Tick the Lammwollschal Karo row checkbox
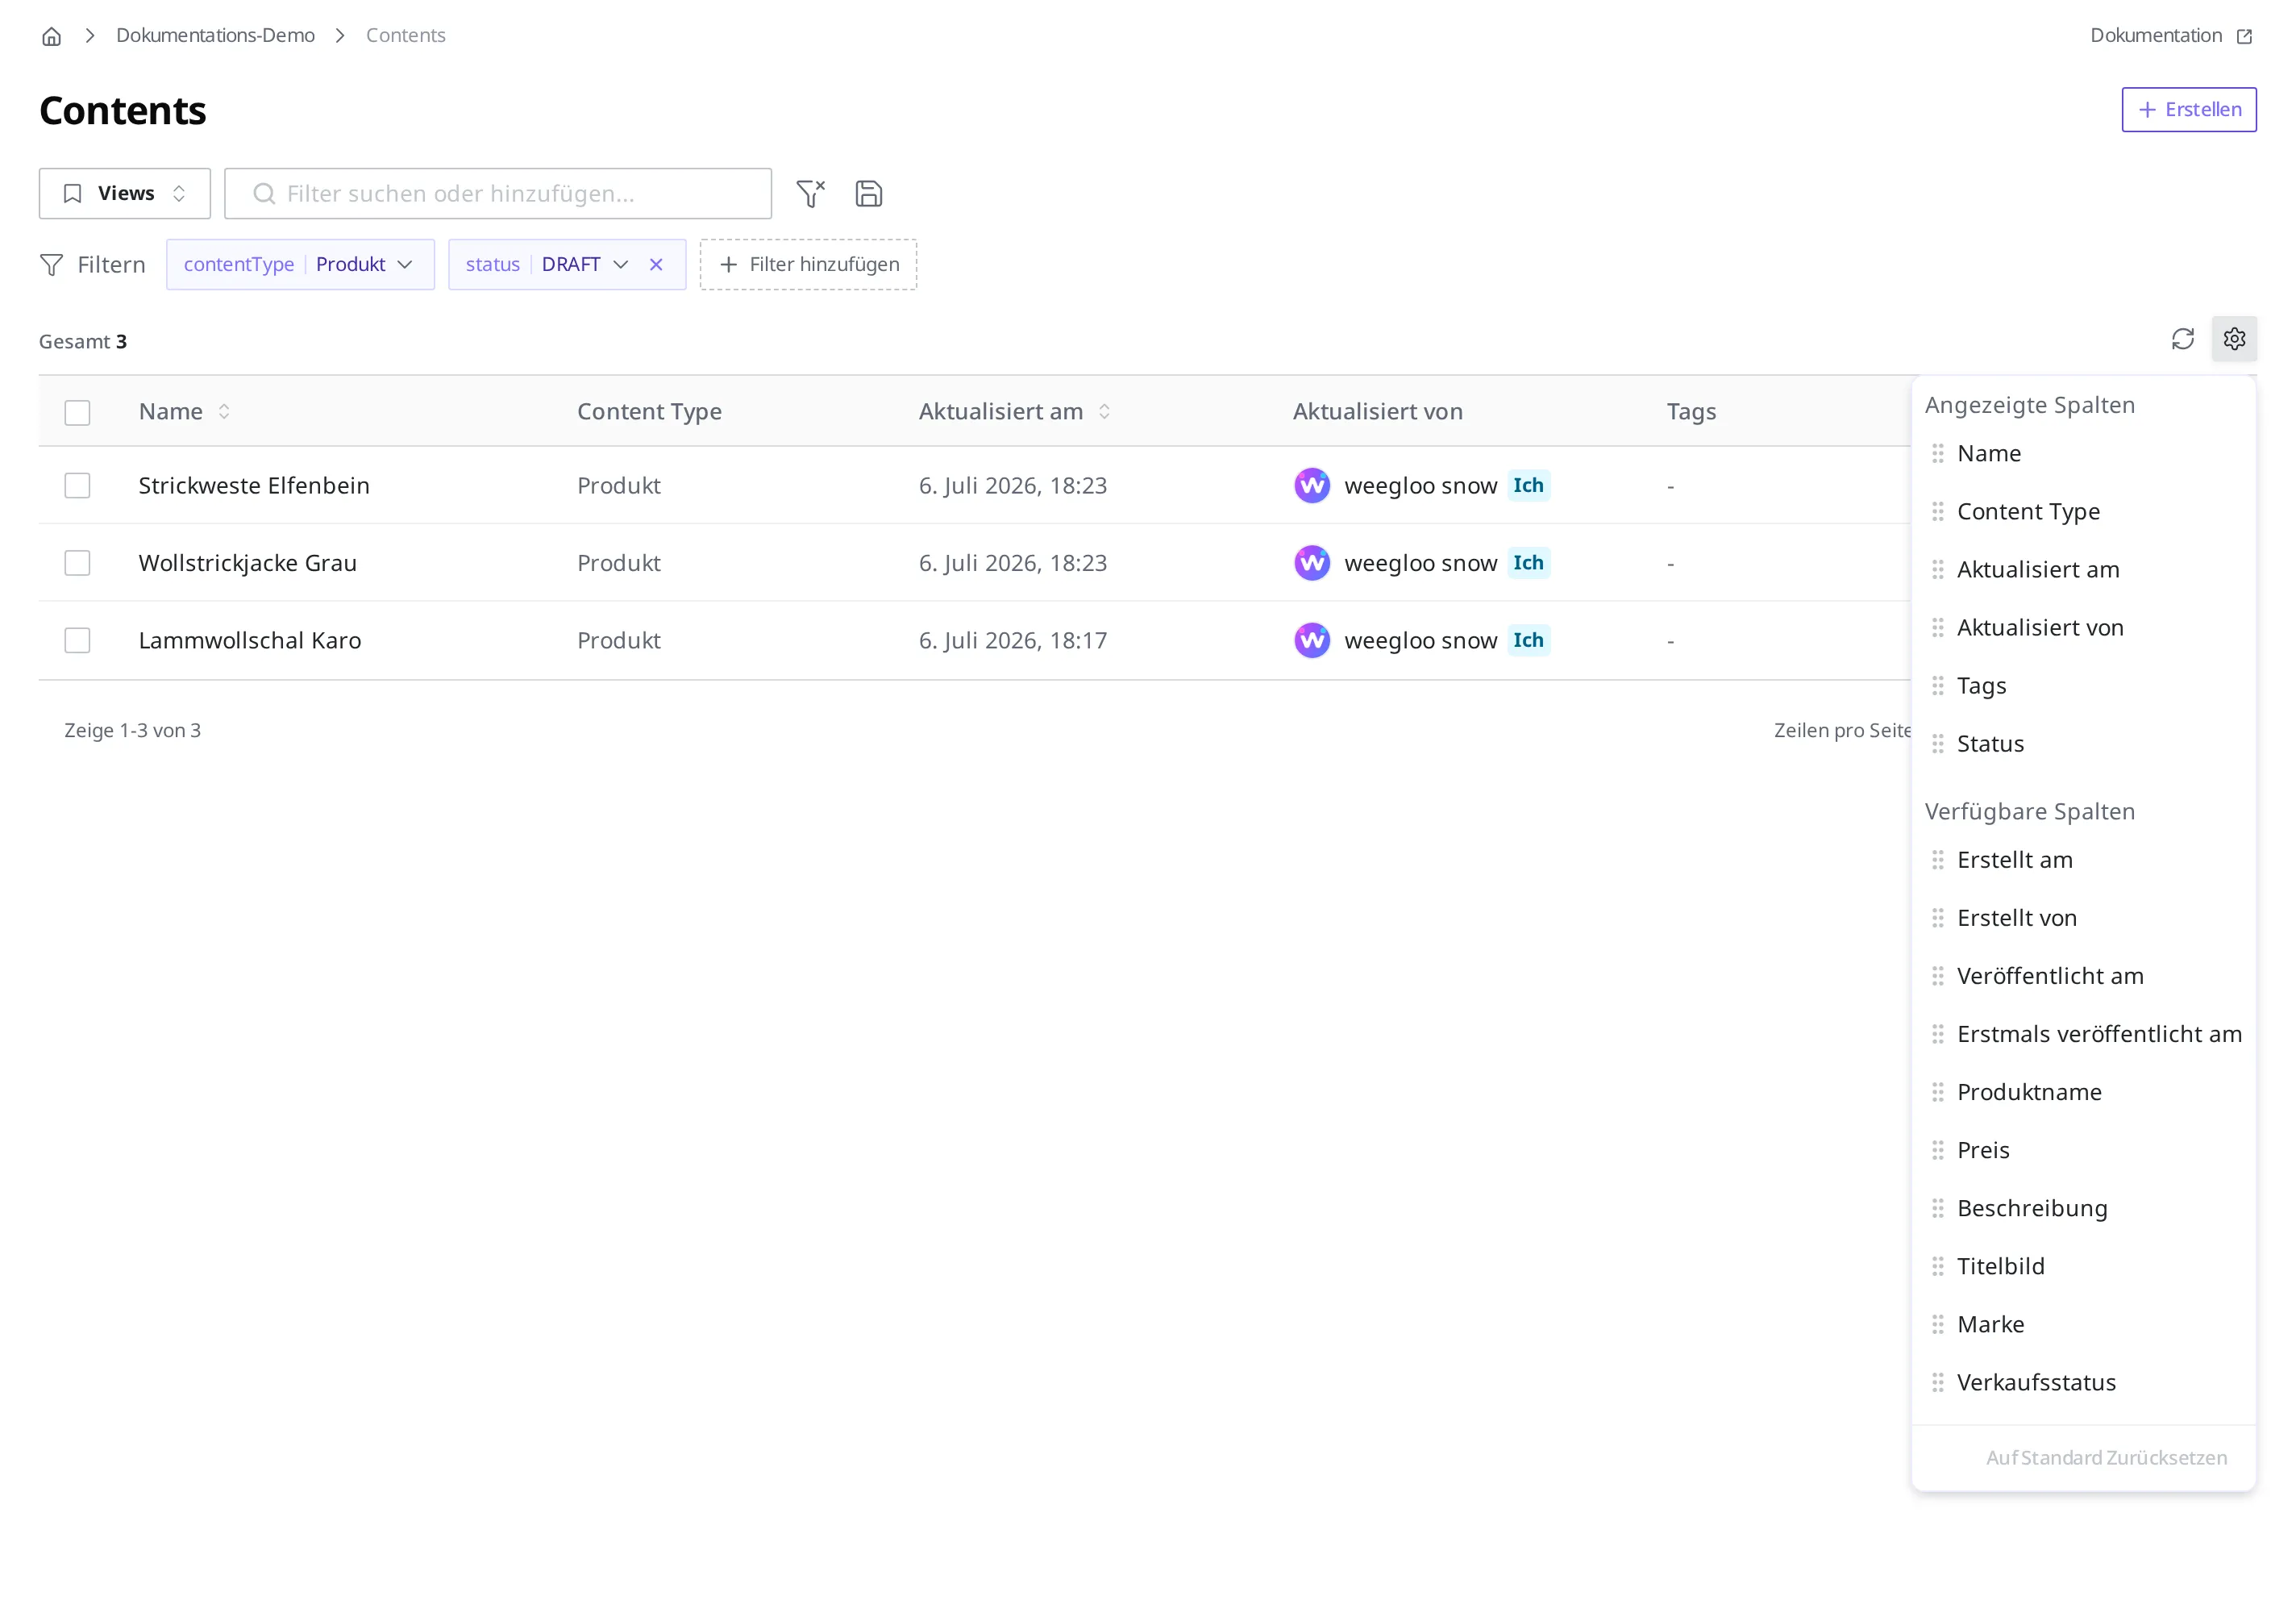 point(77,640)
